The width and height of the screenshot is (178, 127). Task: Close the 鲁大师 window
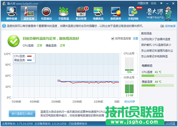coord(173,4)
